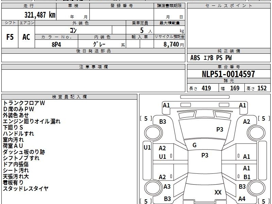272x204 pixels.
Task: Select inspector note エンジン廻りオイル漏れ
Action: click(x=32, y=121)
